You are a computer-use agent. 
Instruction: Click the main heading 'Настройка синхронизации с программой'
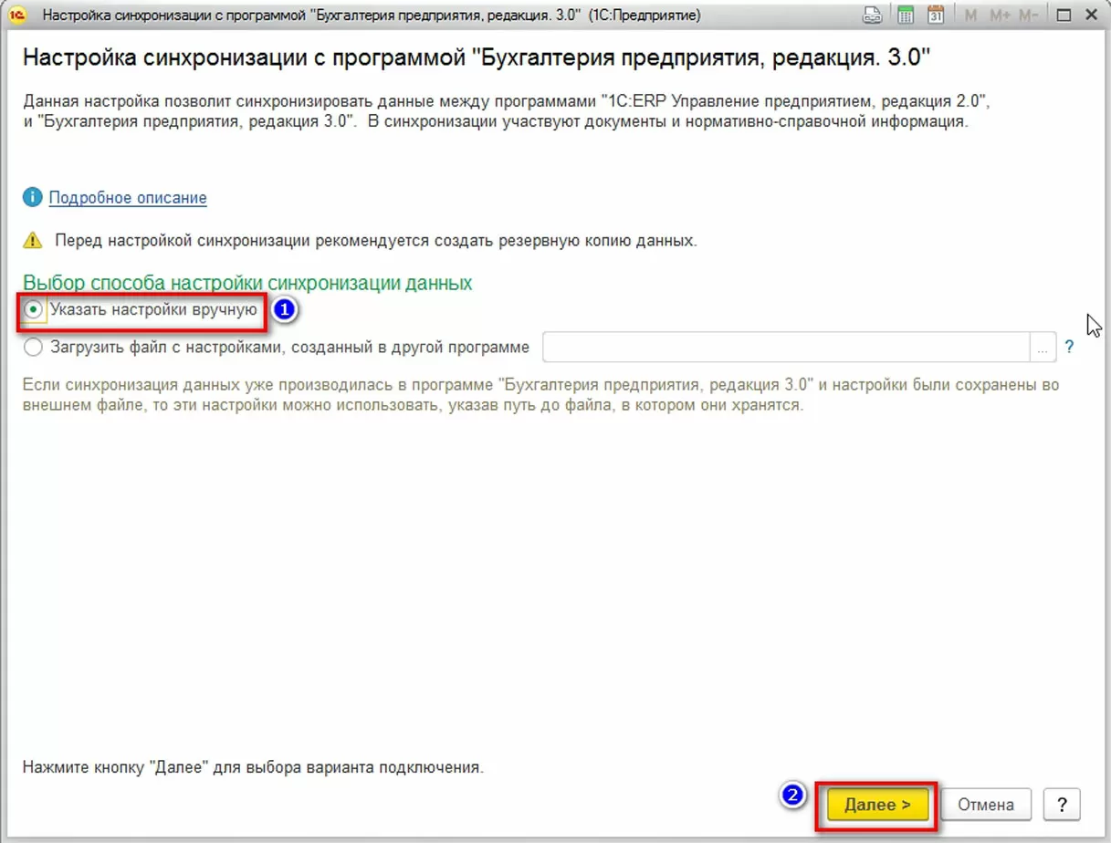476,57
